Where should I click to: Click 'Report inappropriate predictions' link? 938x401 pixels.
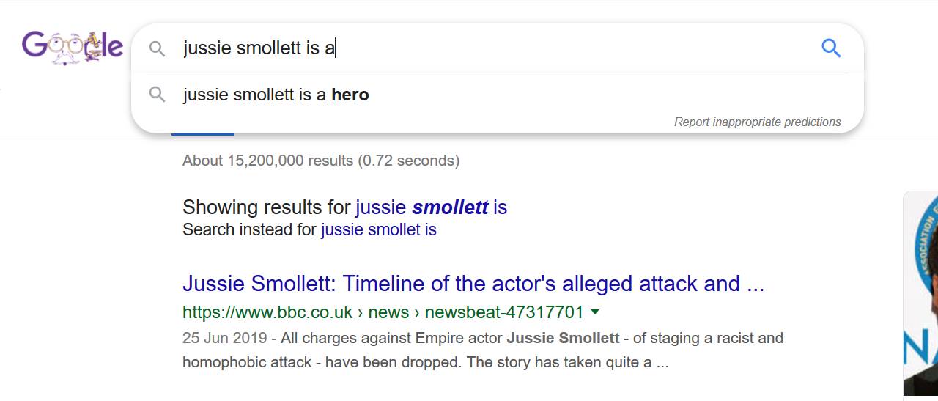[x=758, y=122]
